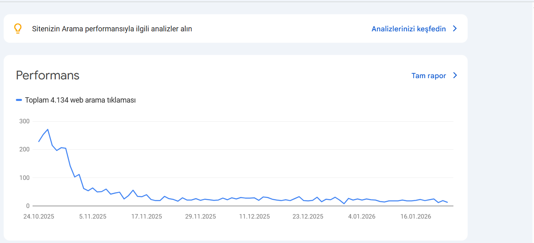Click the 23.12.2025 date label
Viewport: 534px width, 243px height.
[x=308, y=217]
